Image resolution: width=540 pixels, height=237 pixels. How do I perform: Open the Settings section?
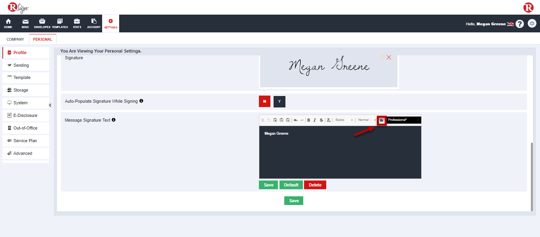[x=110, y=23]
